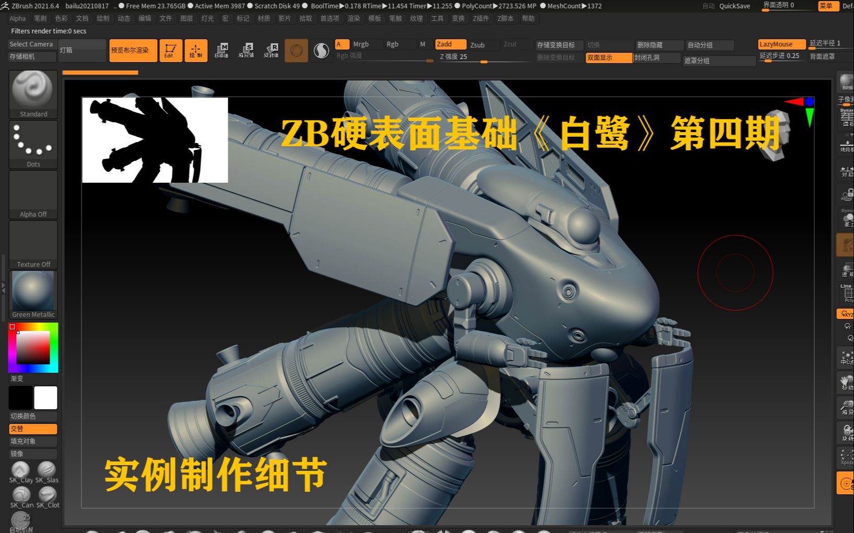Activate the Move axis (M) tool

coord(222,50)
